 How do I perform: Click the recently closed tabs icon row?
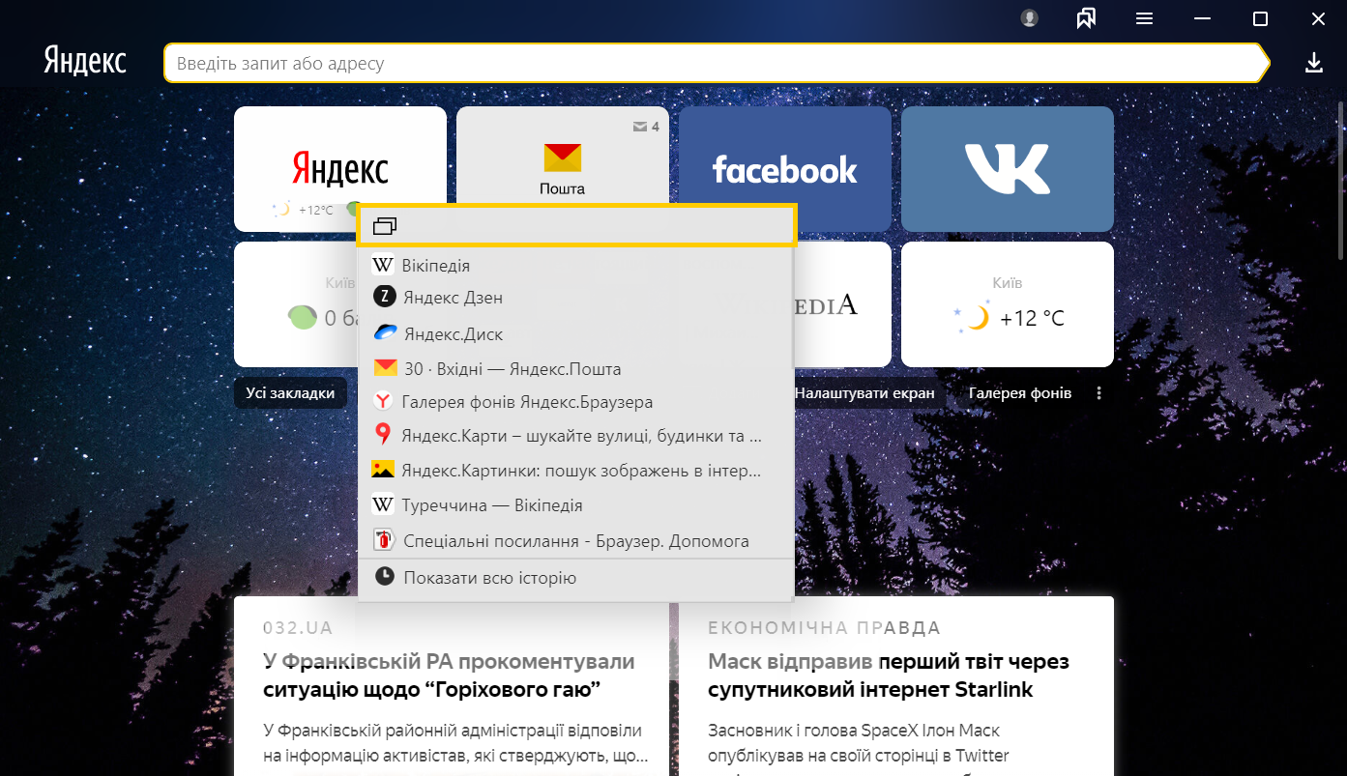click(576, 226)
